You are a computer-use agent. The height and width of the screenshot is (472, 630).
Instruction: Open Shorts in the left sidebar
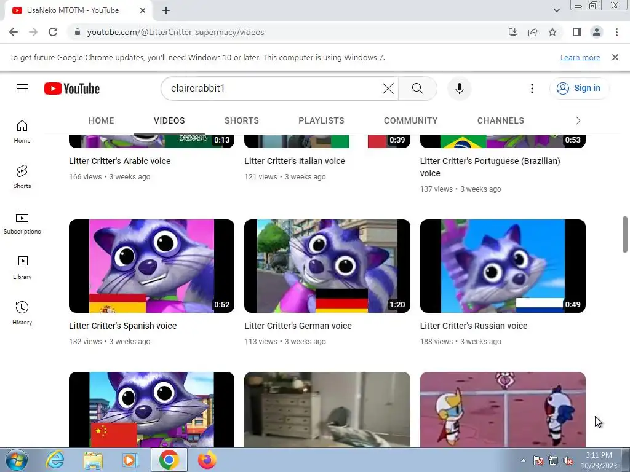tap(22, 176)
